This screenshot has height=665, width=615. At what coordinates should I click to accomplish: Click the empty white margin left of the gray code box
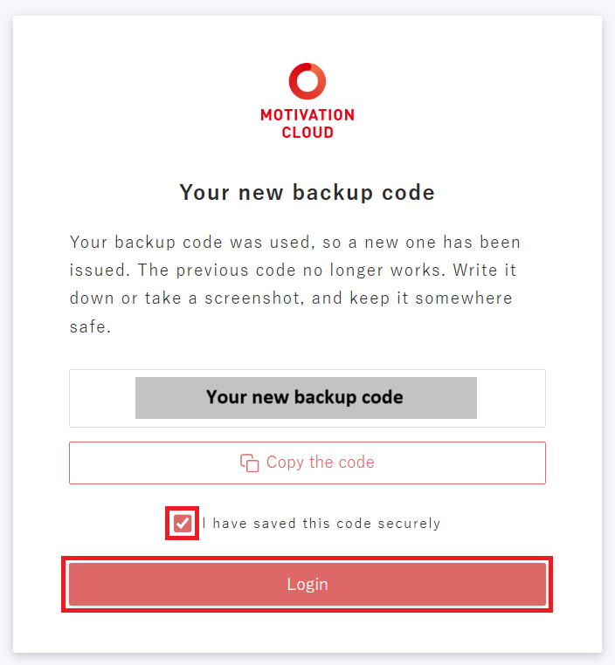point(102,398)
